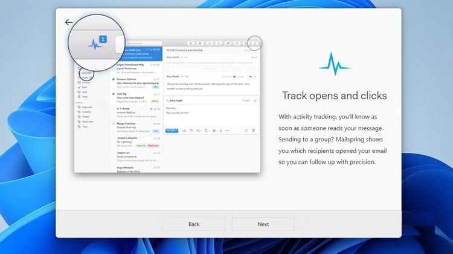
Task: Click the paperclip attachment icon in composer
Action: [x=246, y=130]
